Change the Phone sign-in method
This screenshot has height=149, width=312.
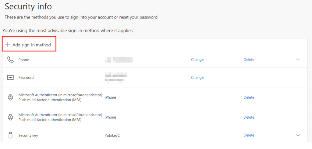point(197,60)
